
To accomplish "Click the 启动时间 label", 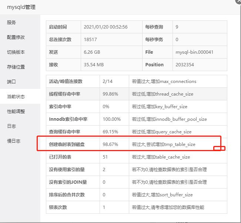I will tap(58, 27).
